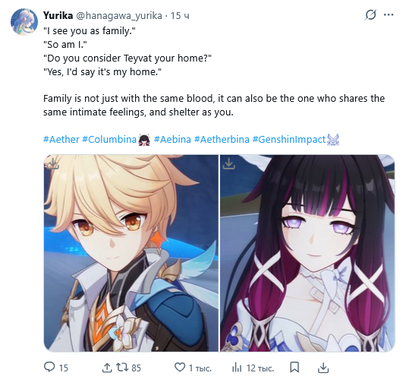Open the #Columbina hashtag
This screenshot has width=406, height=382.
[109, 140]
